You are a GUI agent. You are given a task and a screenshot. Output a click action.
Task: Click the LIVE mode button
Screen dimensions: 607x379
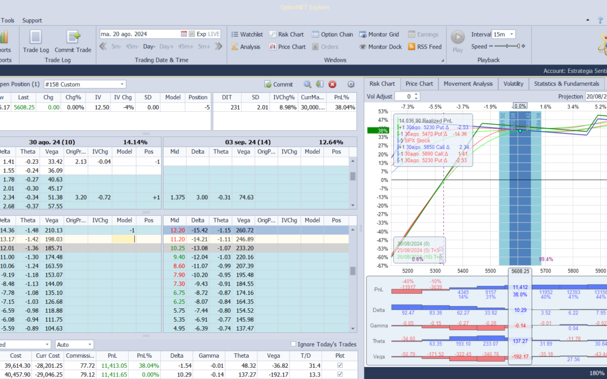click(x=214, y=34)
